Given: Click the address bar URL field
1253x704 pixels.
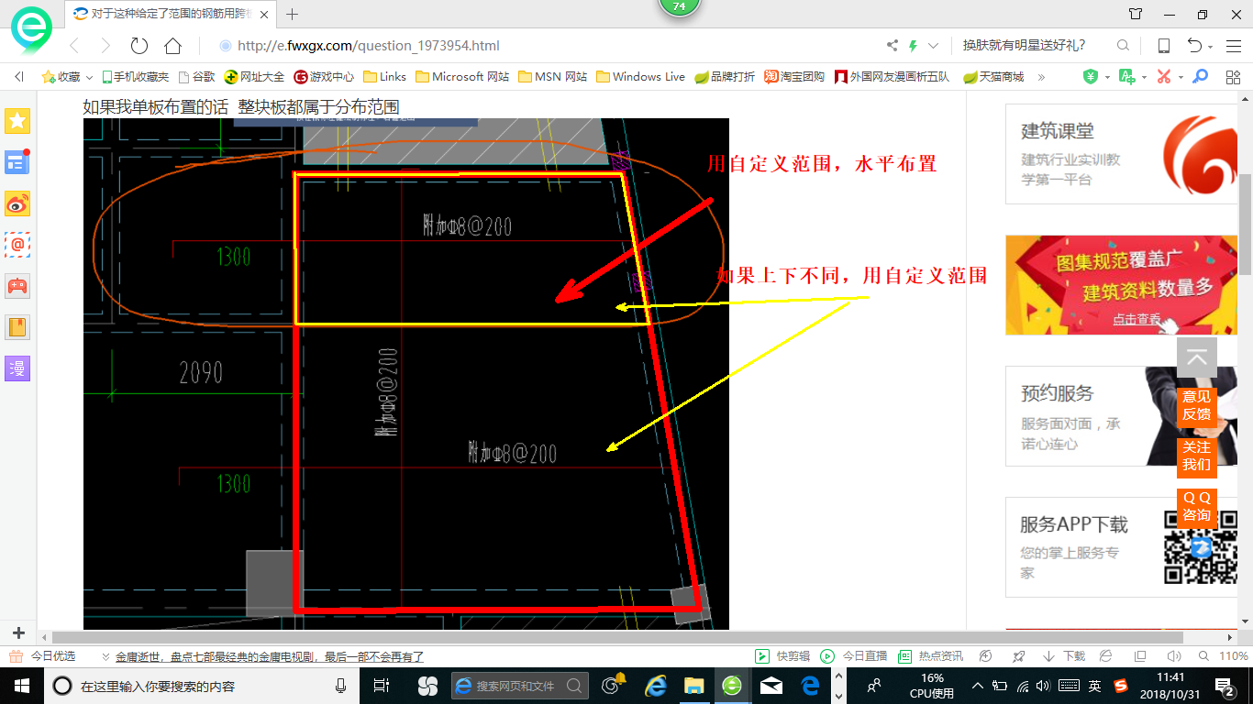Looking at the screenshot, I should click(x=546, y=46).
